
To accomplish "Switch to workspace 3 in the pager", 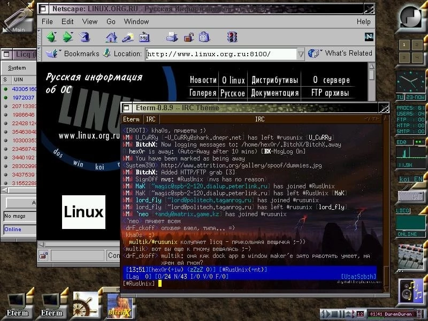I will pos(404,58).
